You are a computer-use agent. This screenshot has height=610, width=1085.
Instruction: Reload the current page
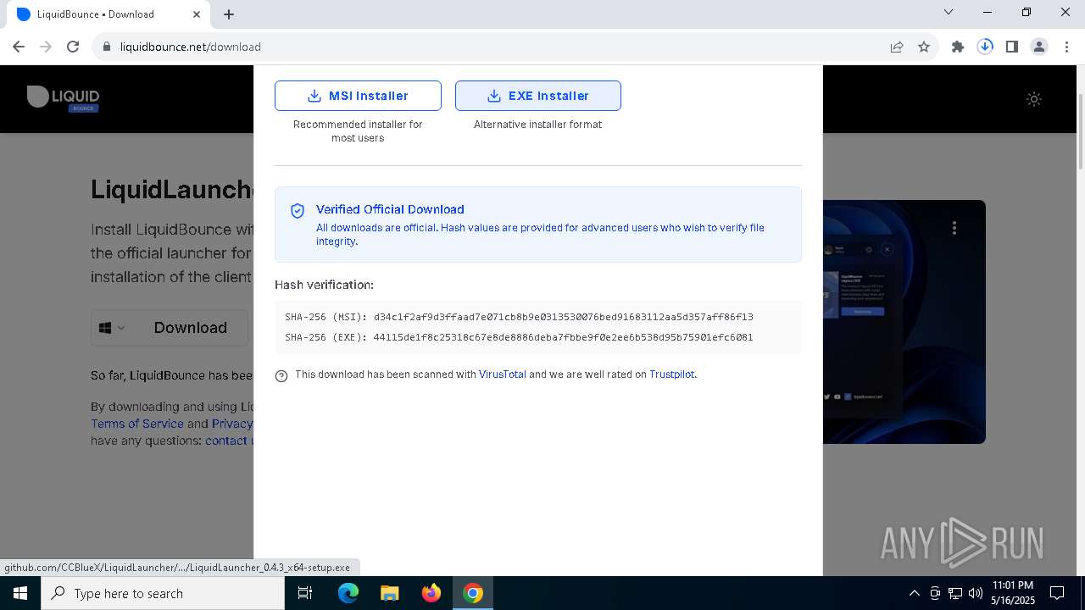pyautogui.click(x=73, y=47)
